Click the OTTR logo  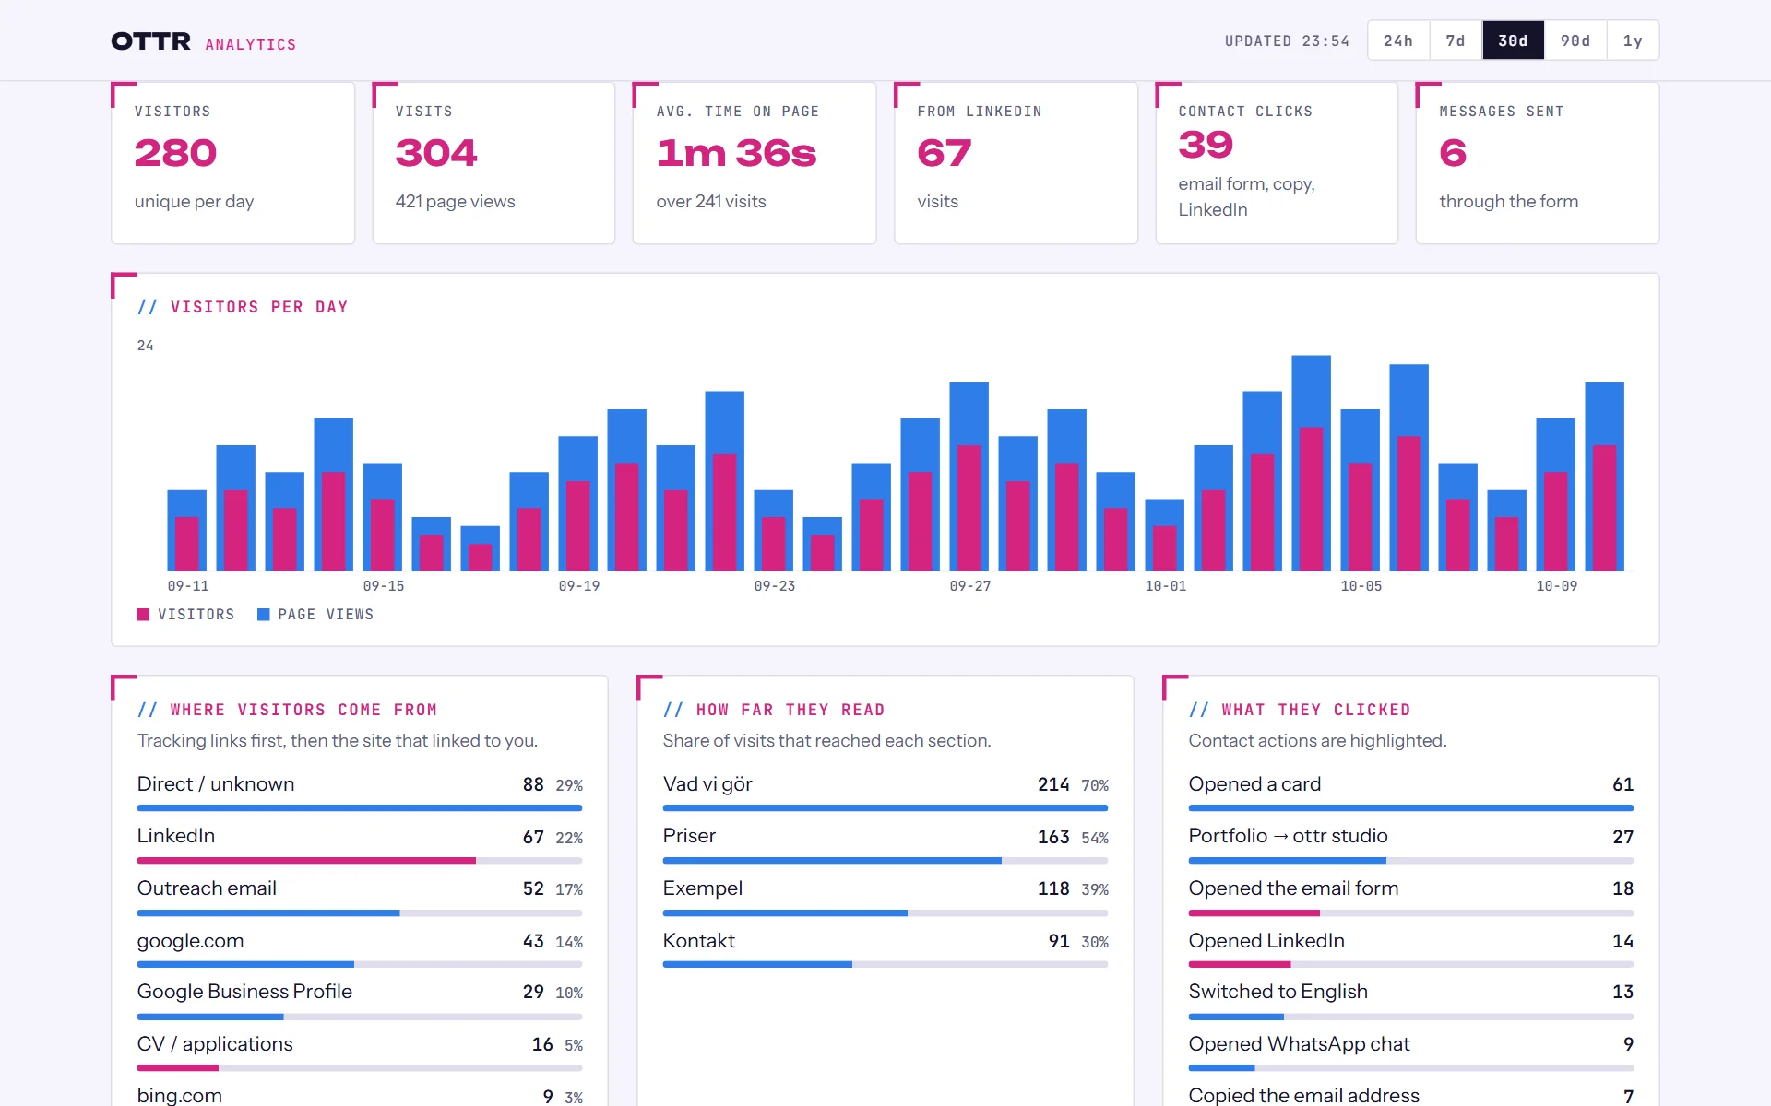[151, 41]
